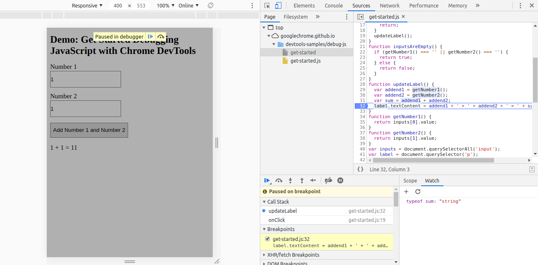Image resolution: width=538 pixels, height=265 pixels.
Task: Refresh the watch expressions
Action: [417, 191]
